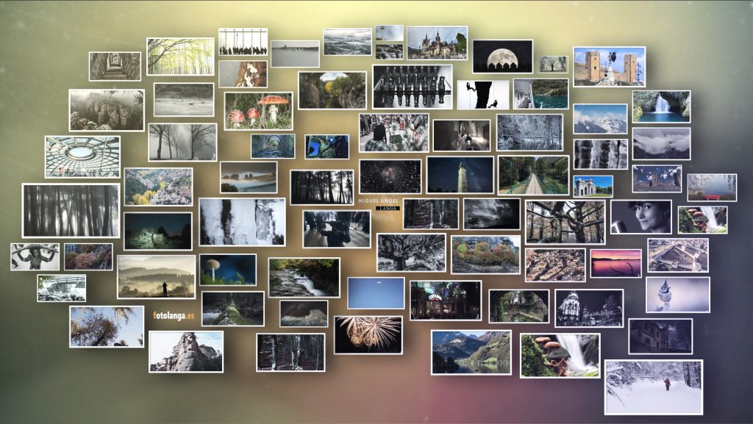Click the fireworks photo thumbnail

(368, 334)
